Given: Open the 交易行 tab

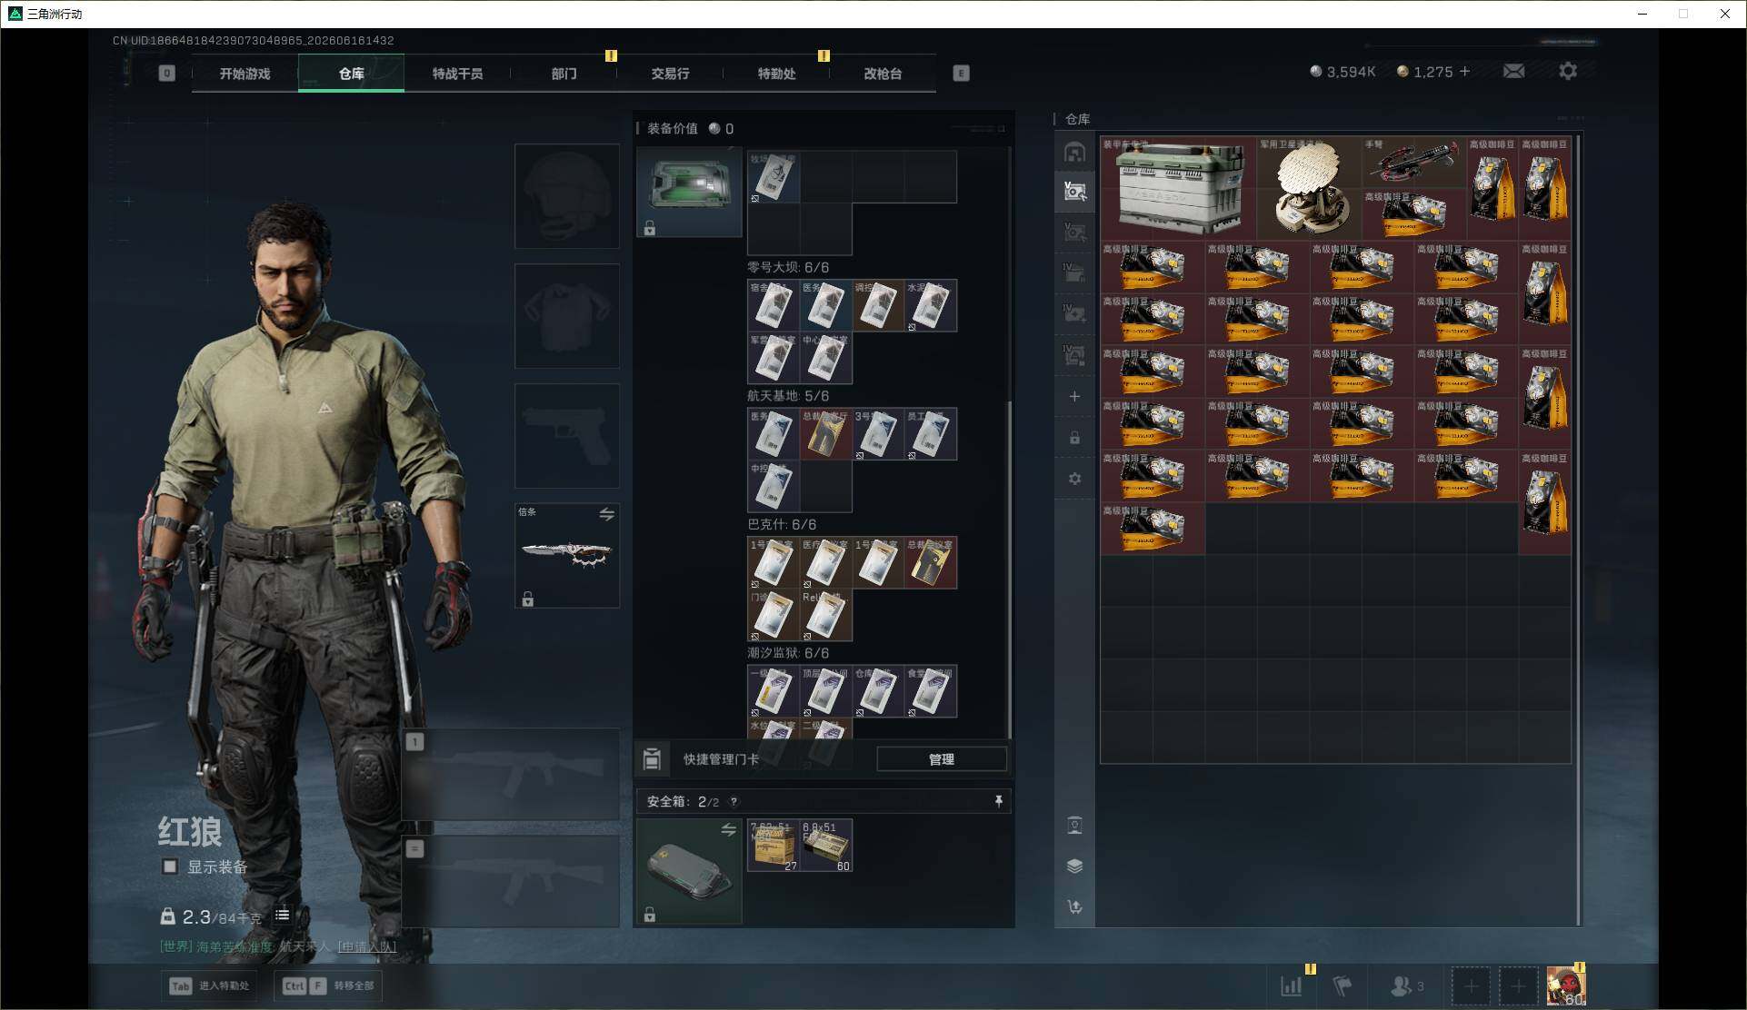Looking at the screenshot, I should [x=670, y=74].
